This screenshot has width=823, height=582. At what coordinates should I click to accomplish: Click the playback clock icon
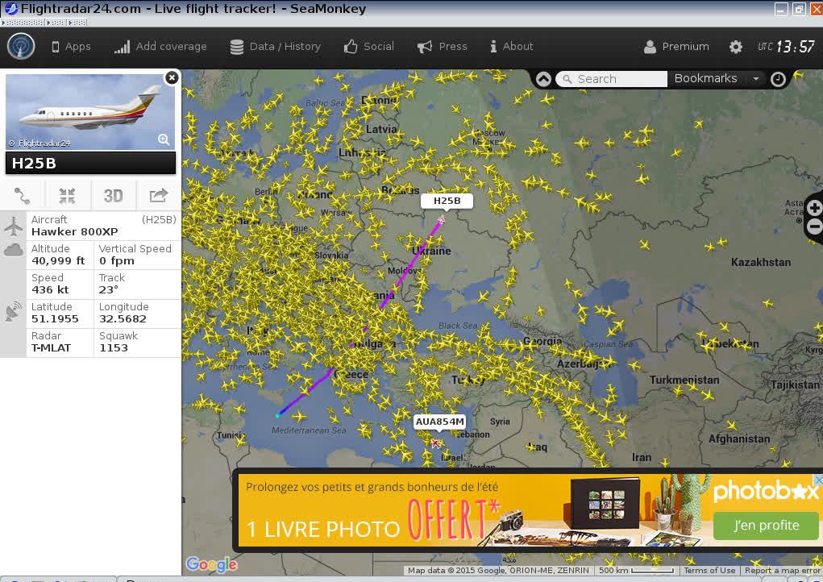(778, 79)
